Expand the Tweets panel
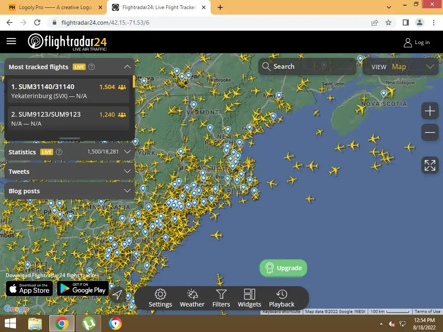Viewport: 443px width, 332px height. coord(127,171)
